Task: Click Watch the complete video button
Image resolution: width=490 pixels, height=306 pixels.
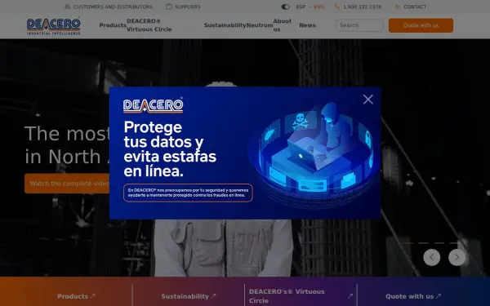Action: 67,184
